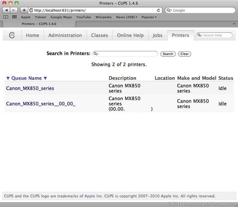Click the CUPS logo icon
This screenshot has width=238, height=207.
click(12, 35)
